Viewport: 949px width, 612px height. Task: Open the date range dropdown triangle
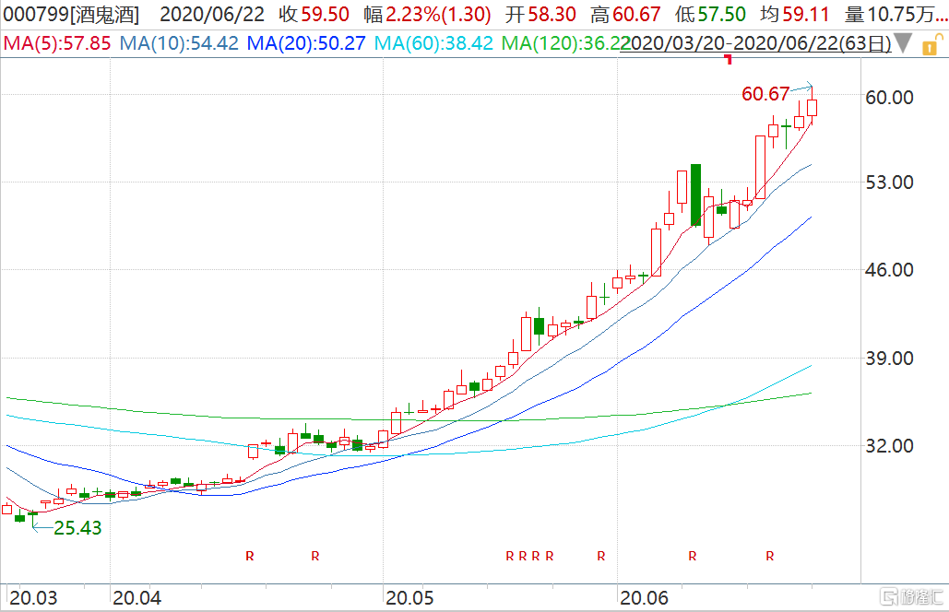[903, 43]
